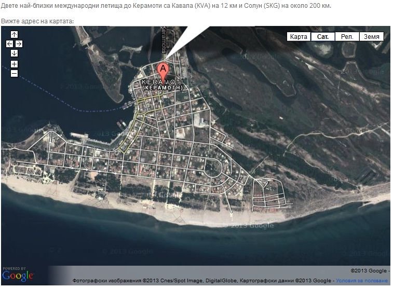Open the Условия за ползване link

click(361, 281)
